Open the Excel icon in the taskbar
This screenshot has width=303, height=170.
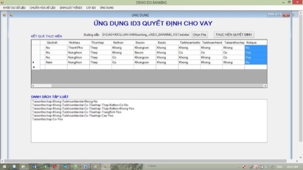pos(44,167)
